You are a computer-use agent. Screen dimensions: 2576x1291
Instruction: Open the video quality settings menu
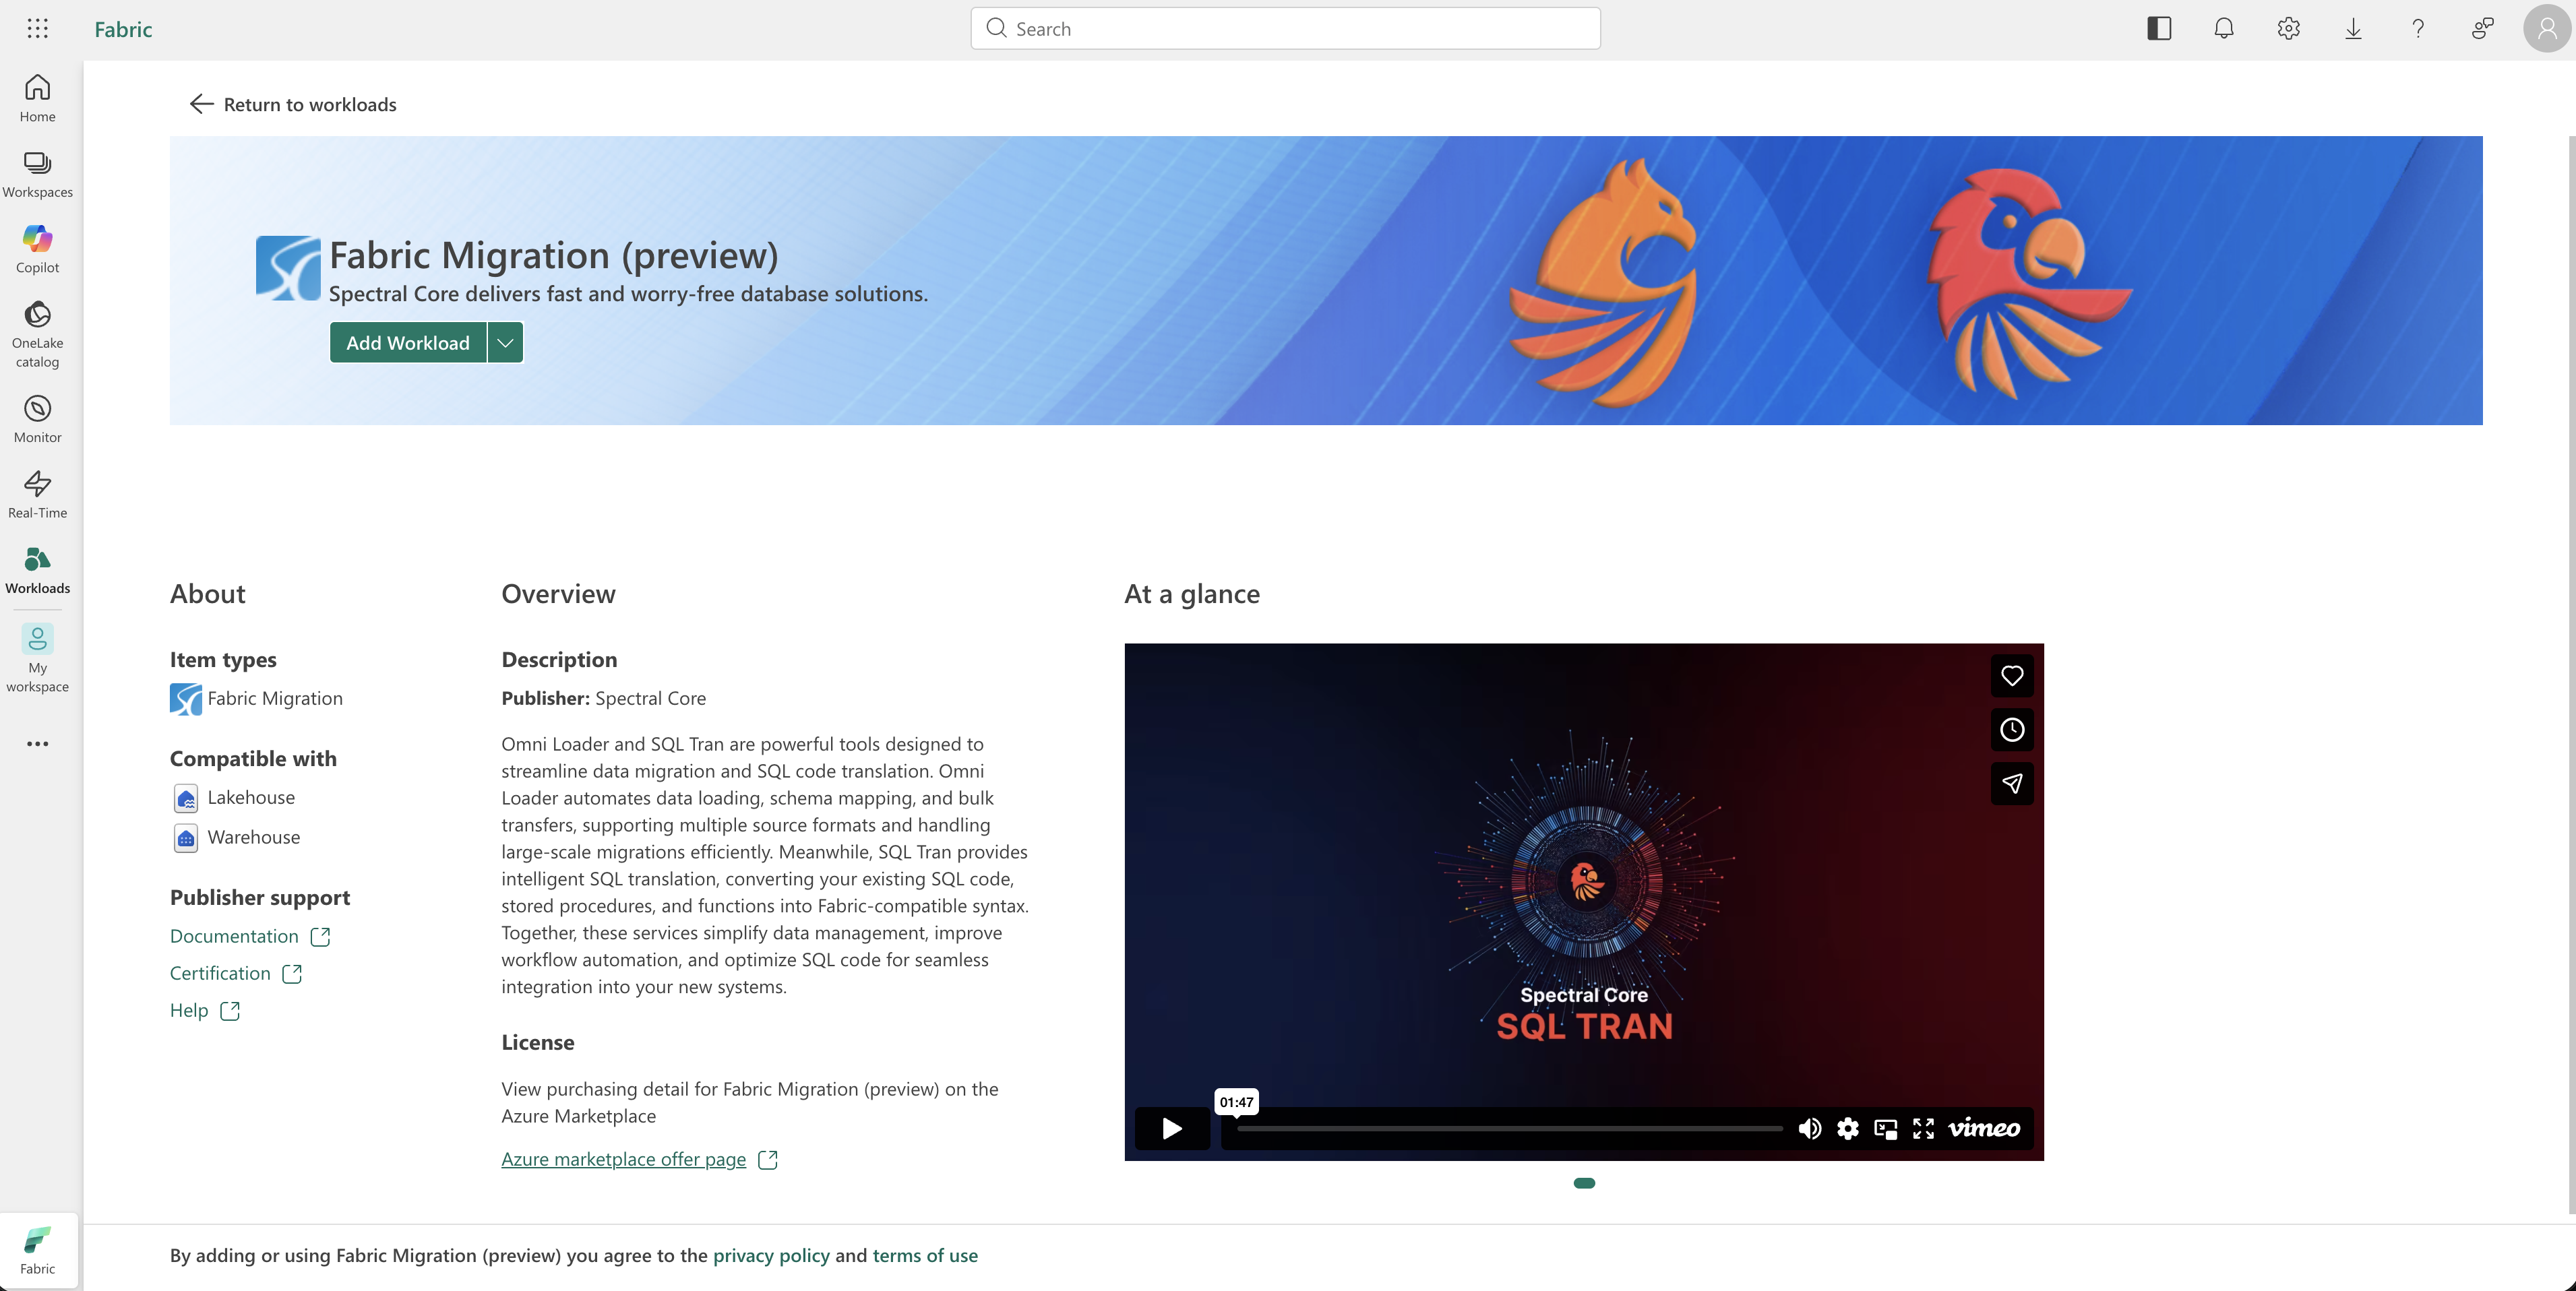(1848, 1128)
